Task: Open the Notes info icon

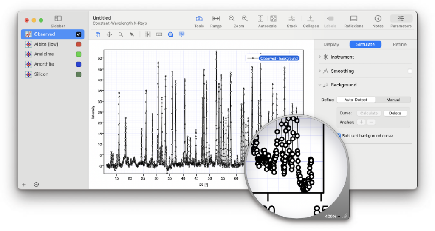Action: point(378,19)
